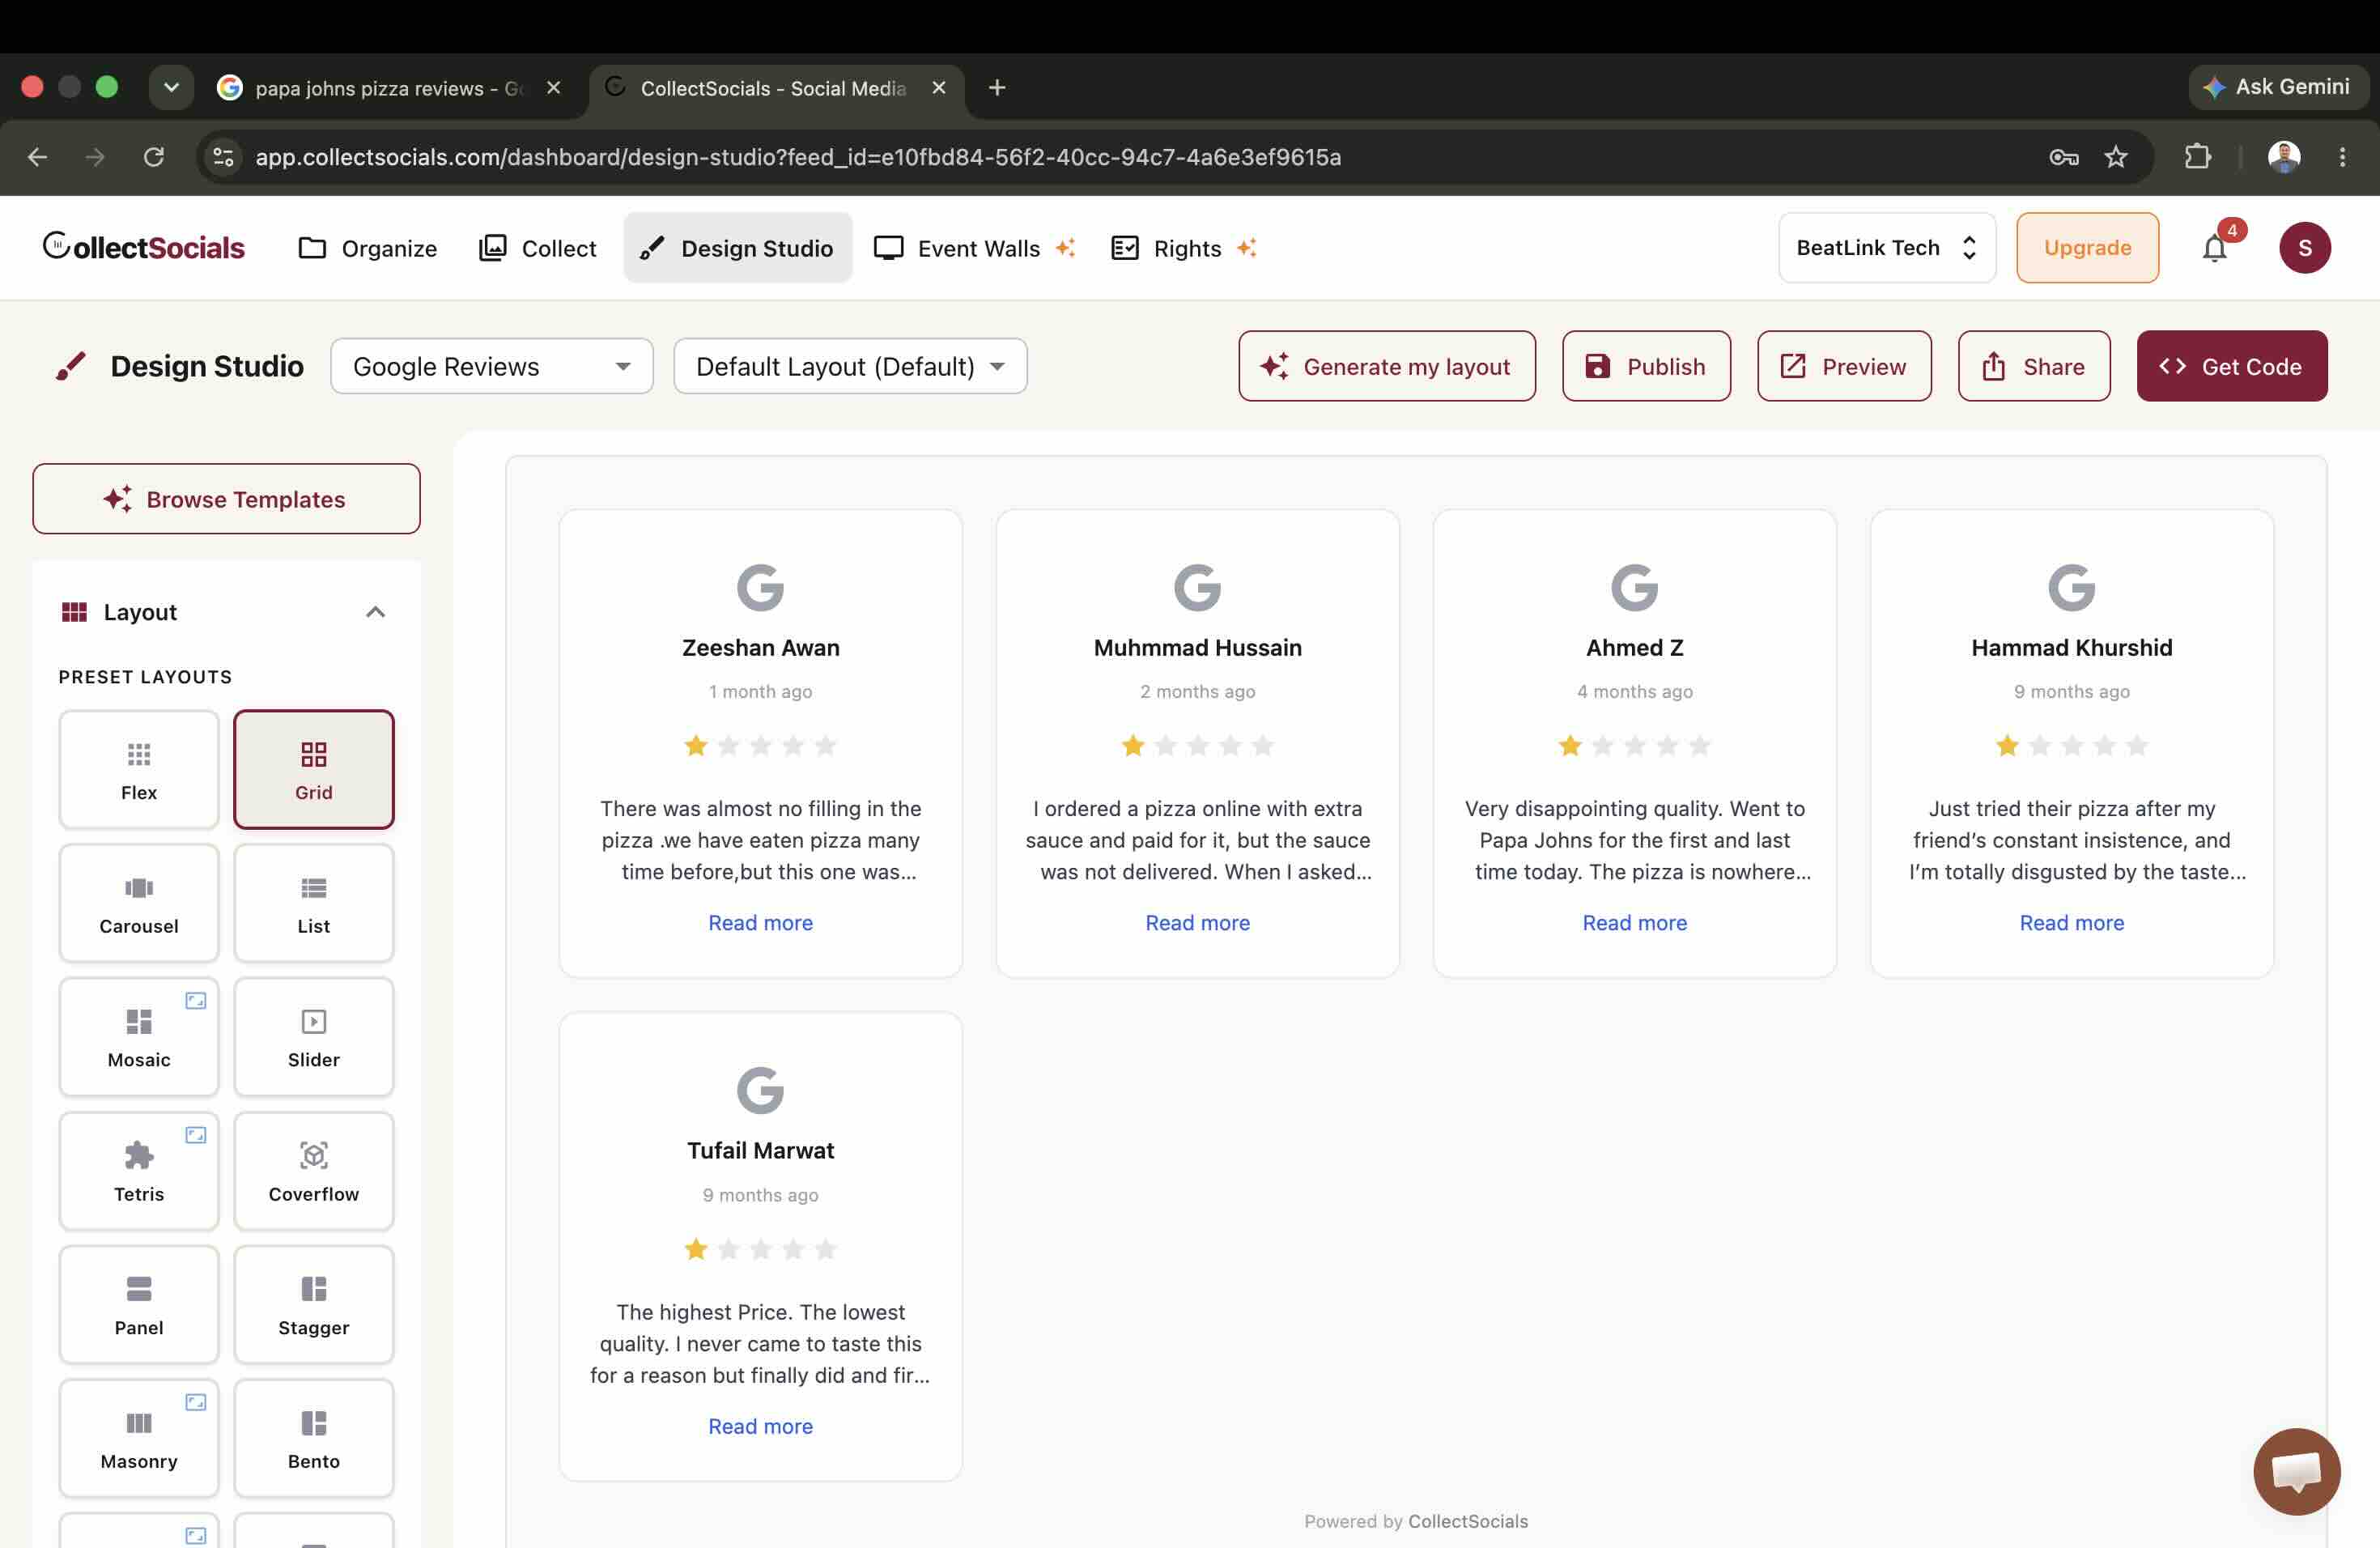
Task: Choose the Carousel layout tile
Action: 139,903
